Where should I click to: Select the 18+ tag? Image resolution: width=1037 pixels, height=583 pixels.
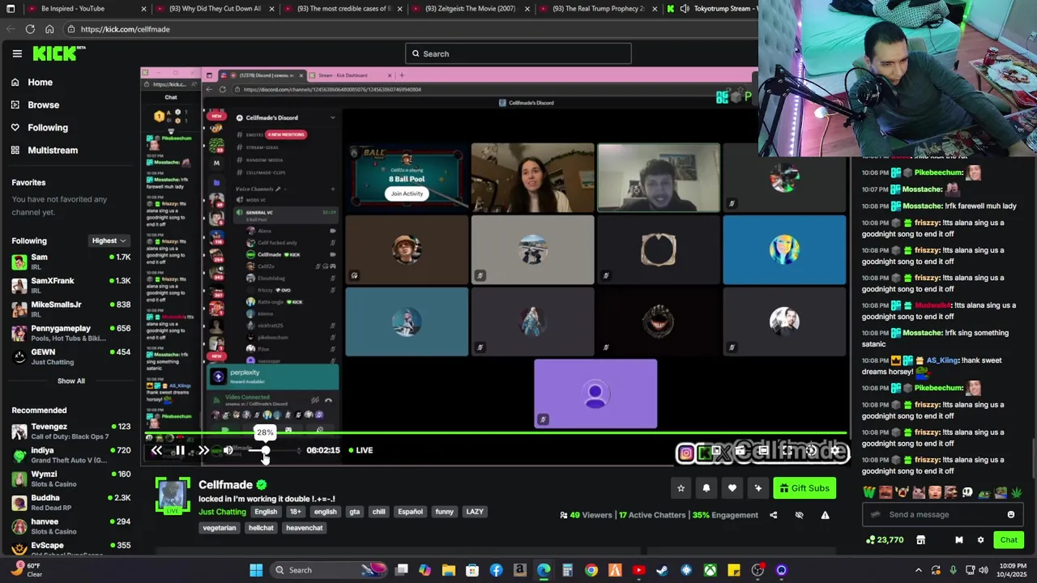(295, 512)
